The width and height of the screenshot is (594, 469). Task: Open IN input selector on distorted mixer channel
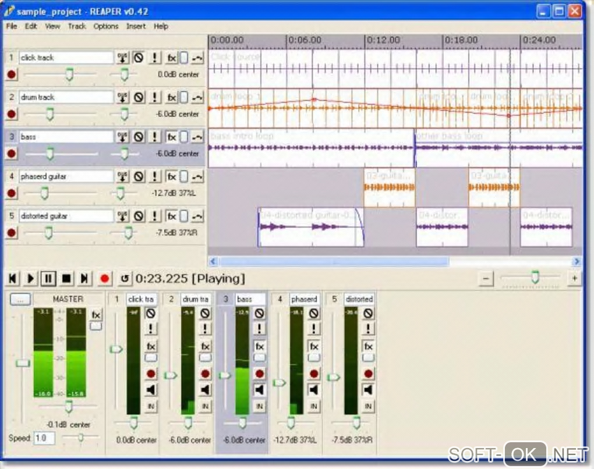pos(368,406)
